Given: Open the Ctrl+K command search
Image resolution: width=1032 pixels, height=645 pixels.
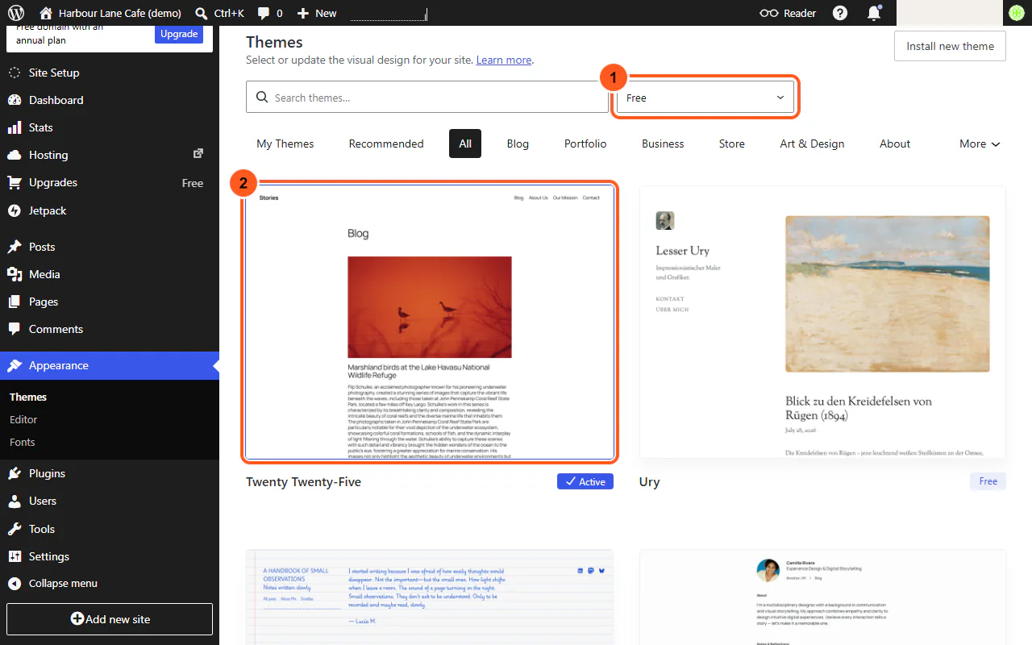Looking at the screenshot, I should pyautogui.click(x=219, y=13).
